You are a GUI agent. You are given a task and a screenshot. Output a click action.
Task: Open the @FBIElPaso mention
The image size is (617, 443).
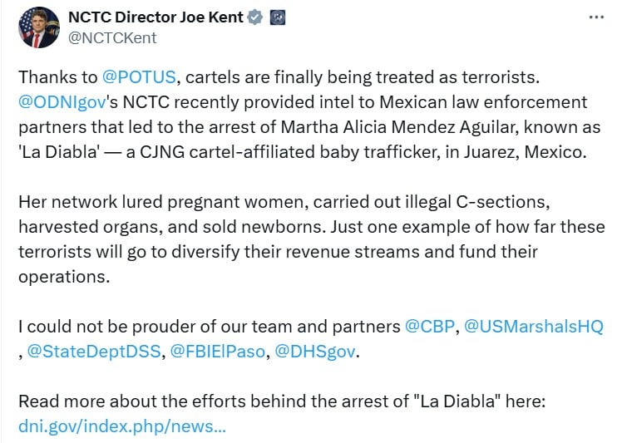click(x=218, y=352)
